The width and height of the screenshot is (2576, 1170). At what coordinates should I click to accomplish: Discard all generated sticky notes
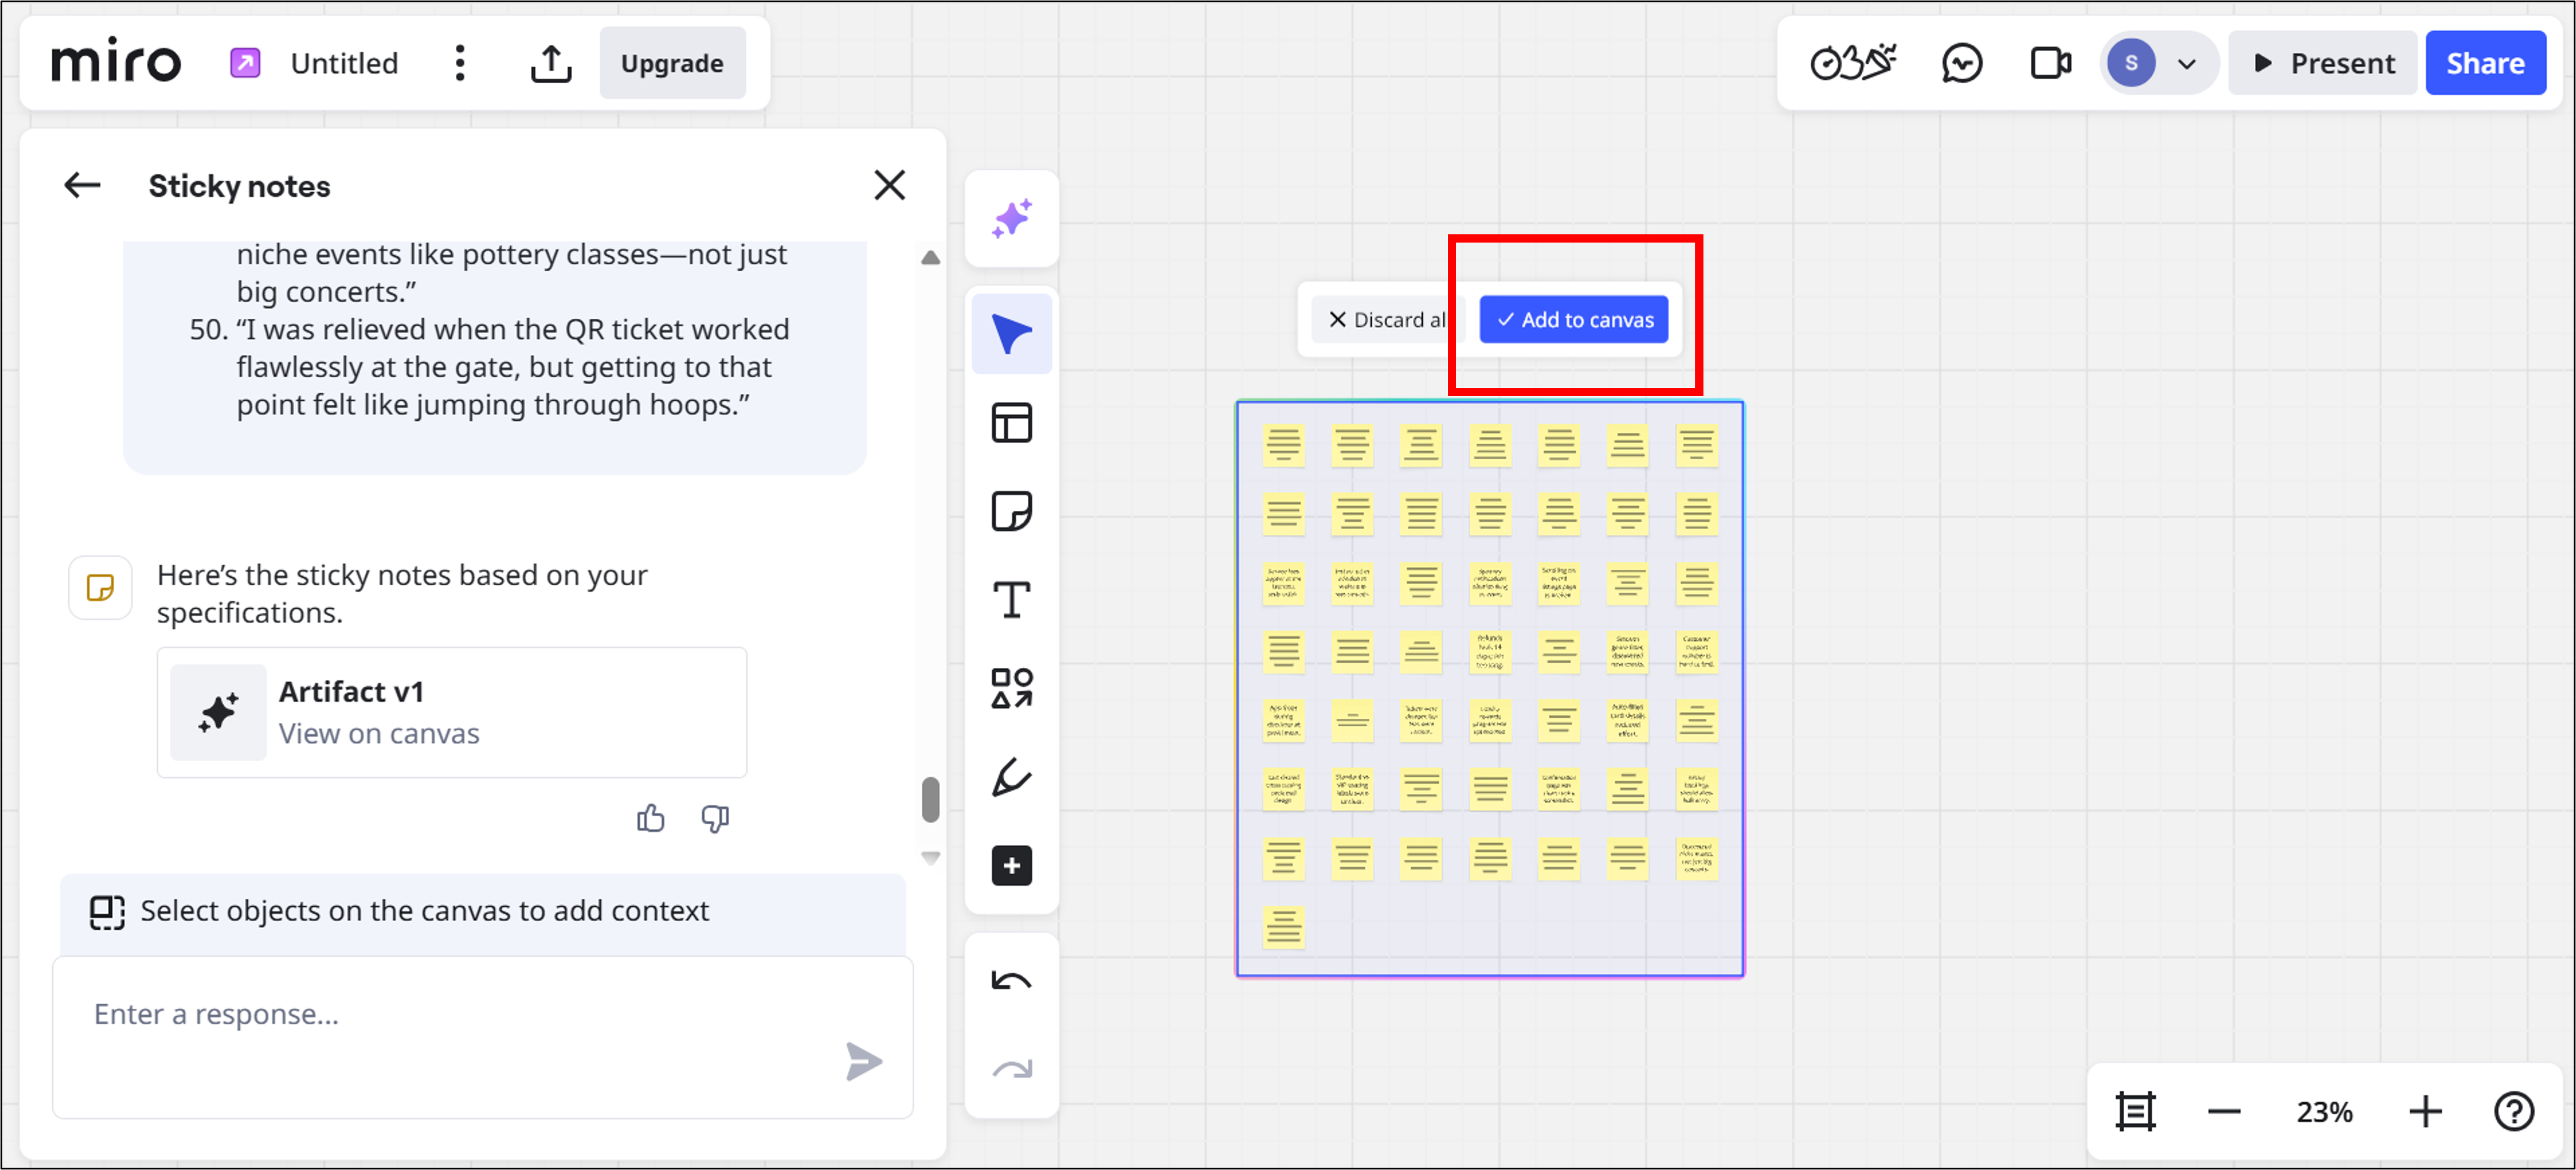(x=1386, y=319)
